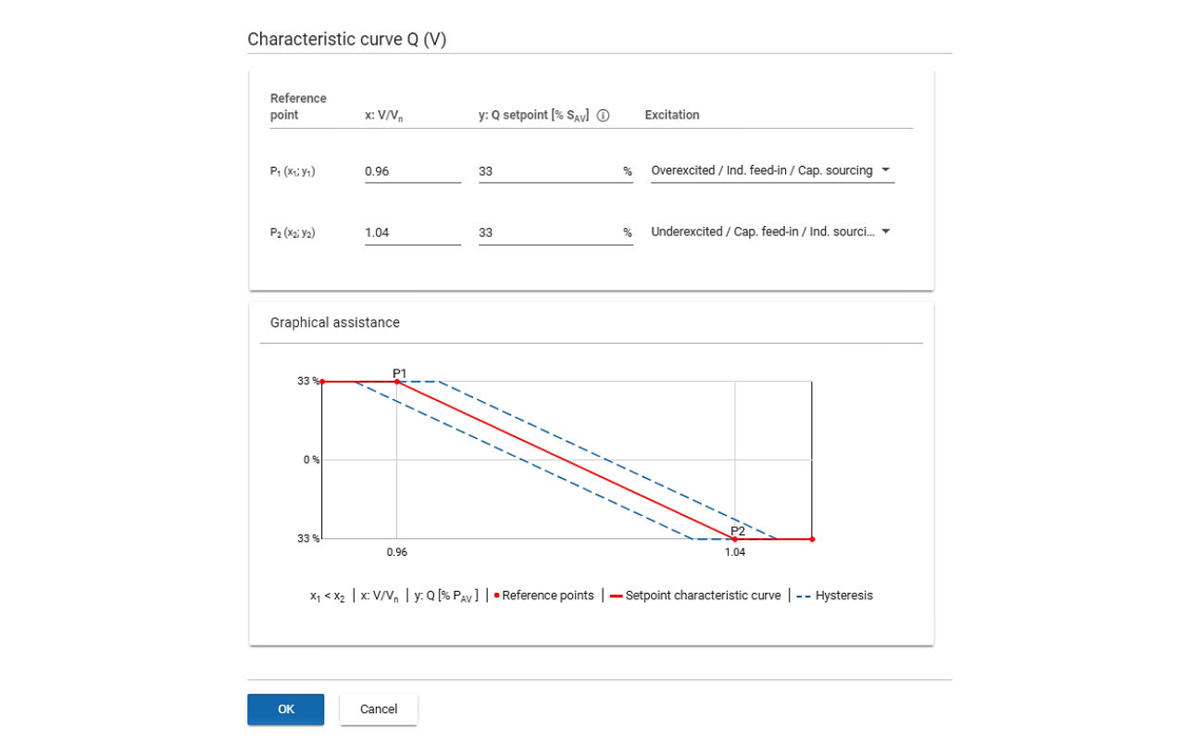1185x741 pixels.
Task: Click the info icon beside Q setpoint
Action: coord(604,116)
